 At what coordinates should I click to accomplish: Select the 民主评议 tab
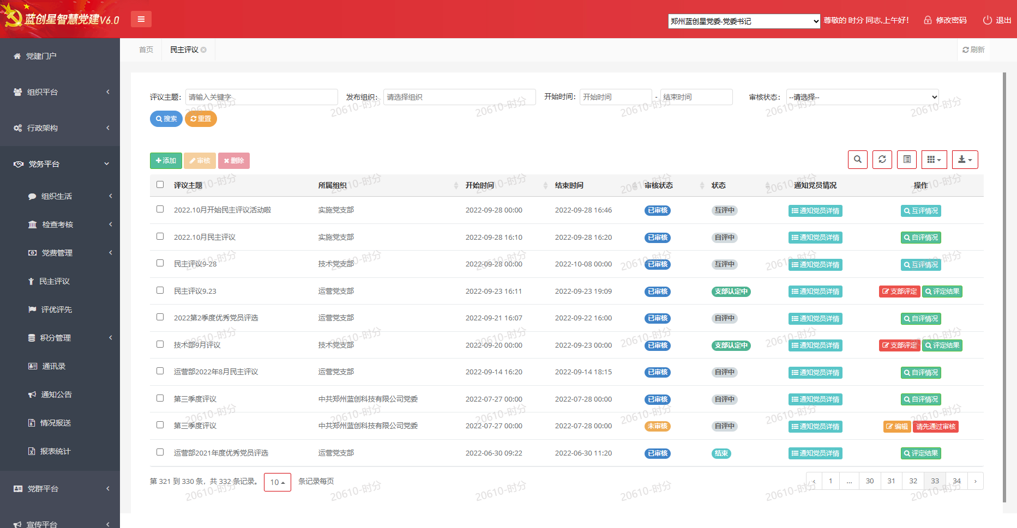point(184,50)
